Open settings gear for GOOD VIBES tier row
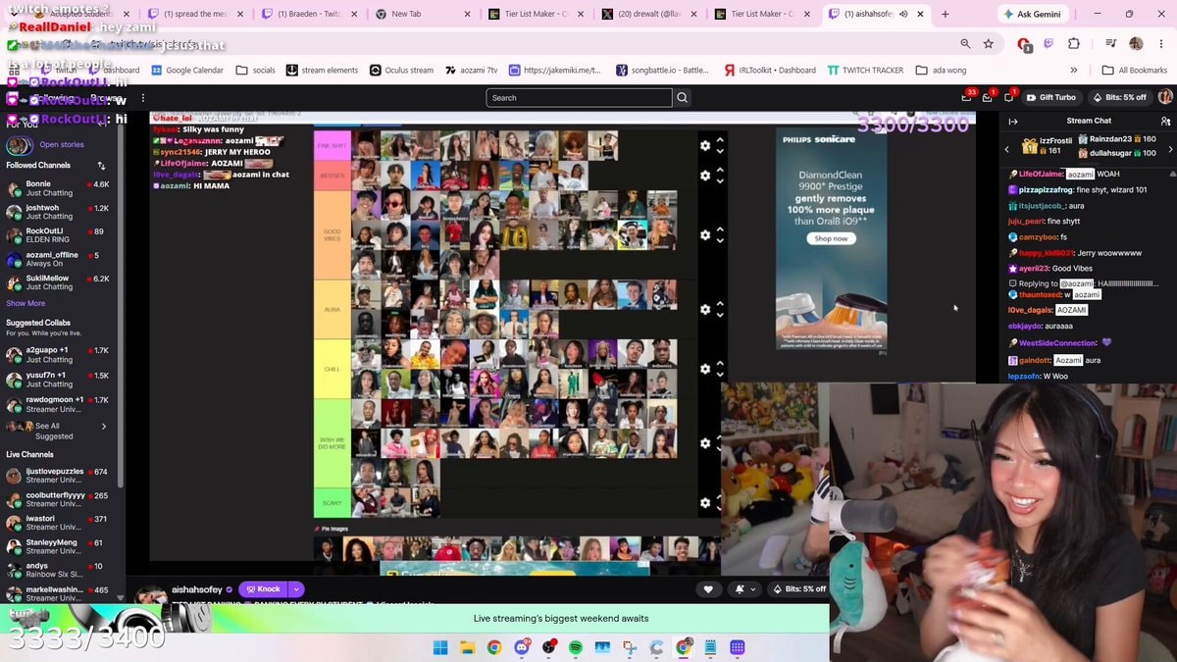Viewport: 1177px width, 662px height. [704, 235]
